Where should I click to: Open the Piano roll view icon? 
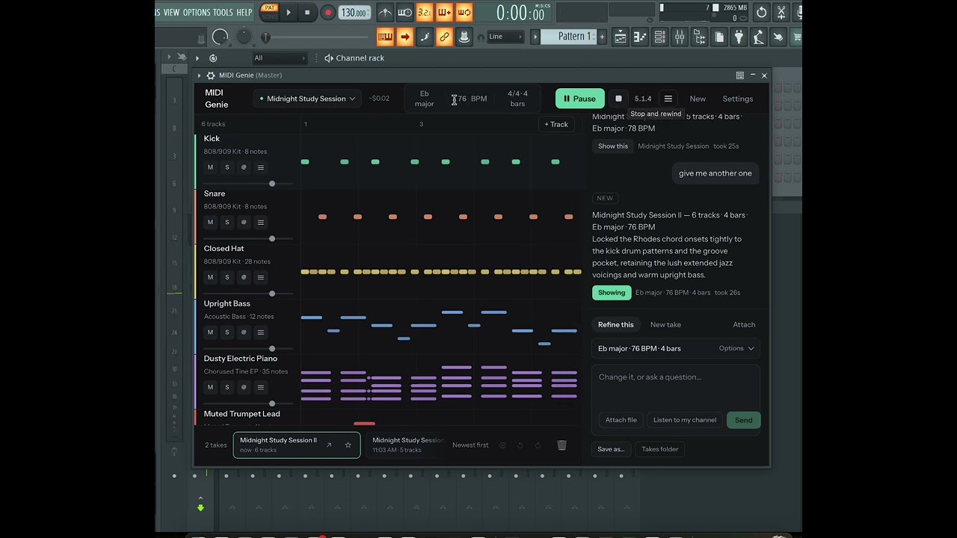point(640,37)
